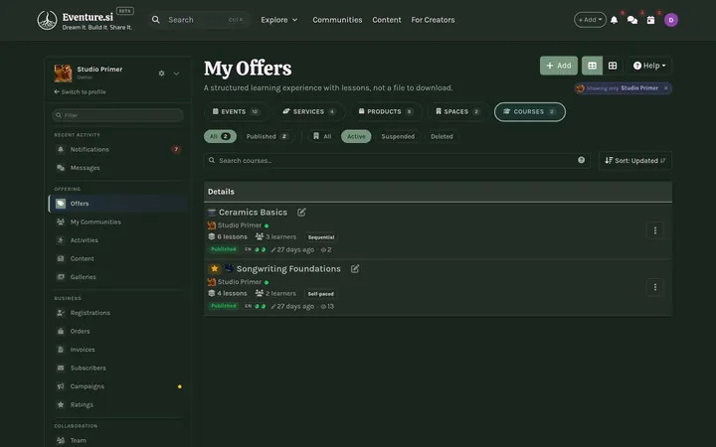Open the user avatar D menu

click(x=671, y=20)
